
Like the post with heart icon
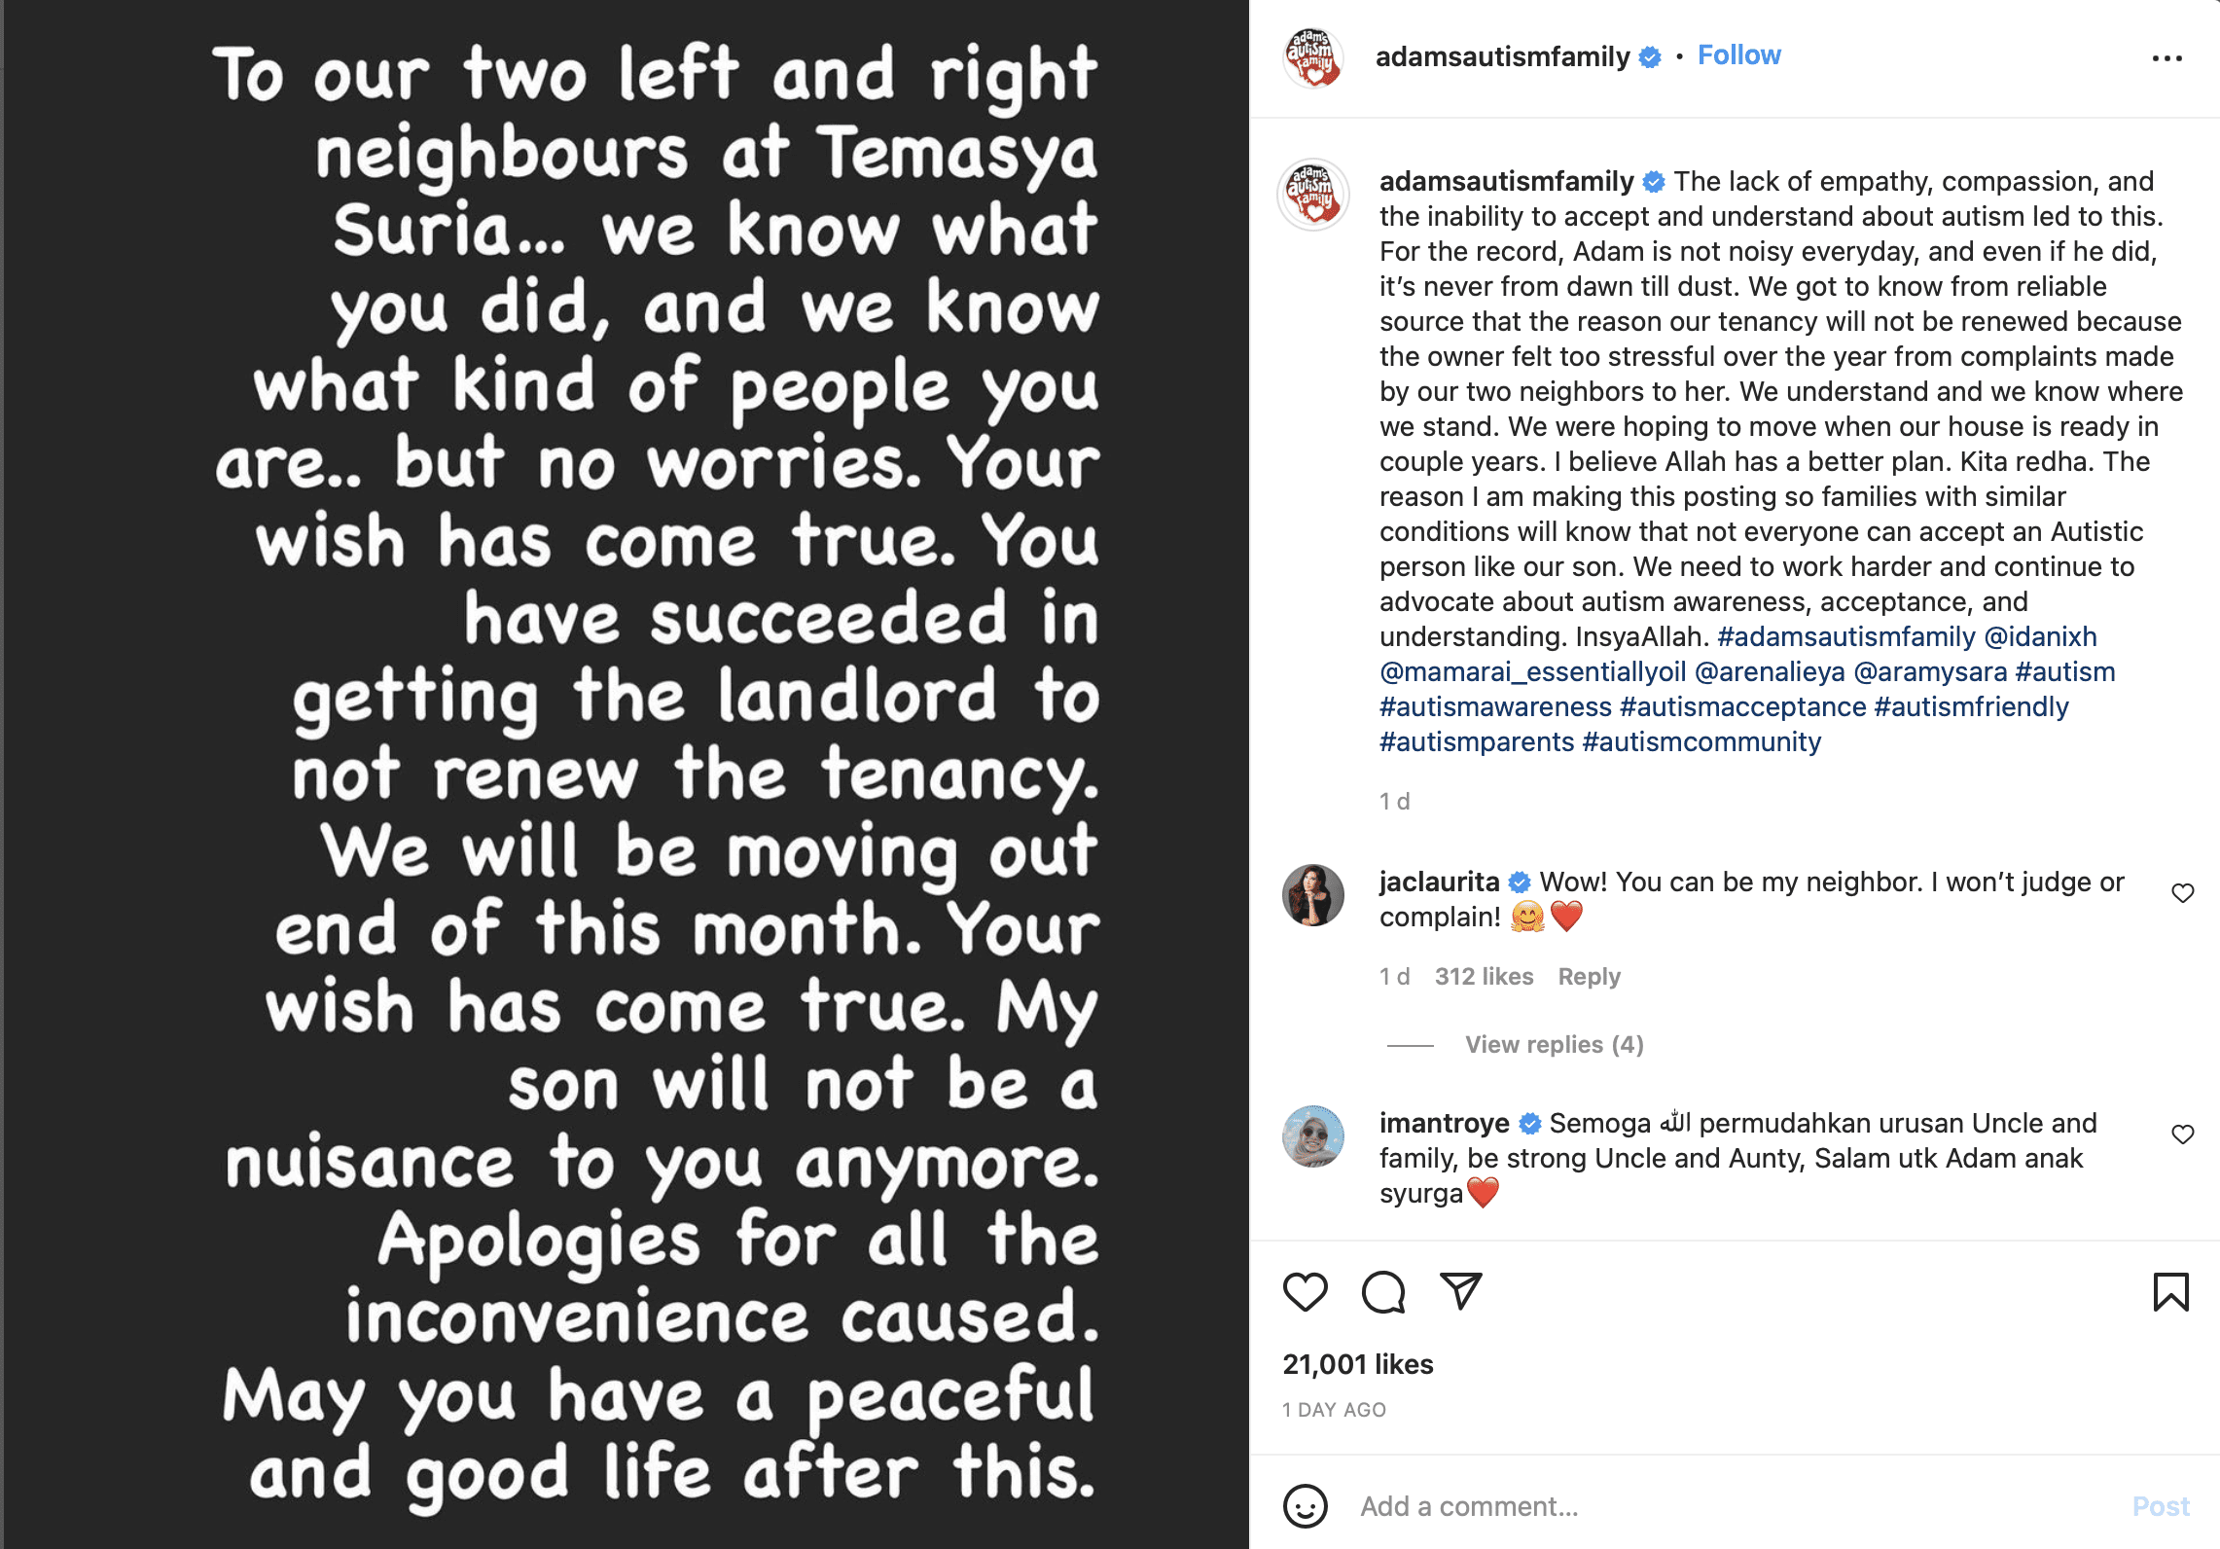tap(1305, 1292)
